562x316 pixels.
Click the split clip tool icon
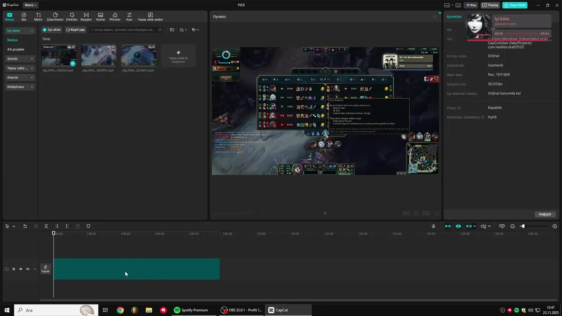tap(46, 226)
